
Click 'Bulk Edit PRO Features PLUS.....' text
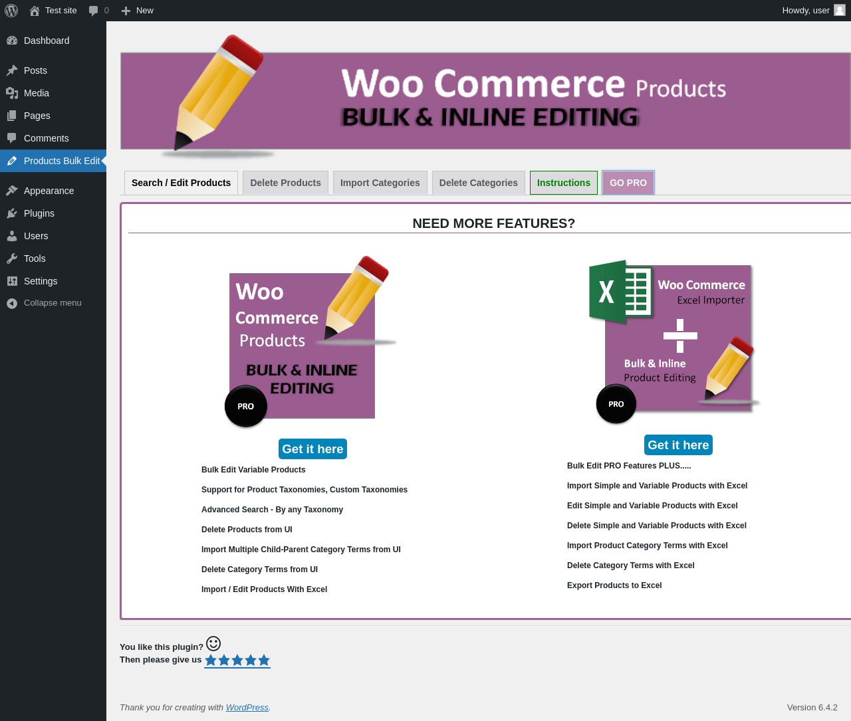(x=629, y=466)
